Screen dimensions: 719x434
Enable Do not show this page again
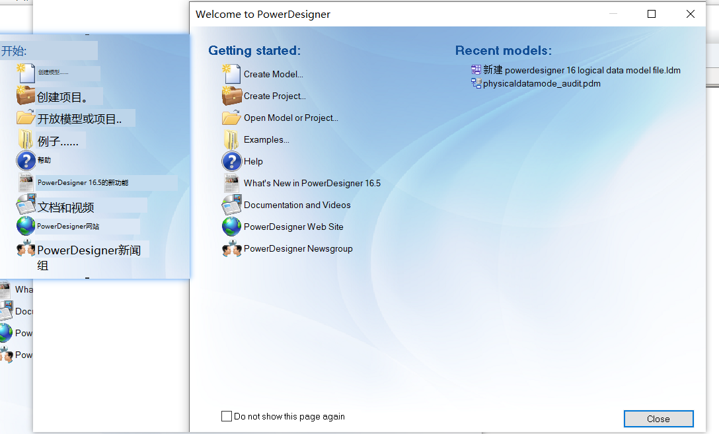[227, 416]
